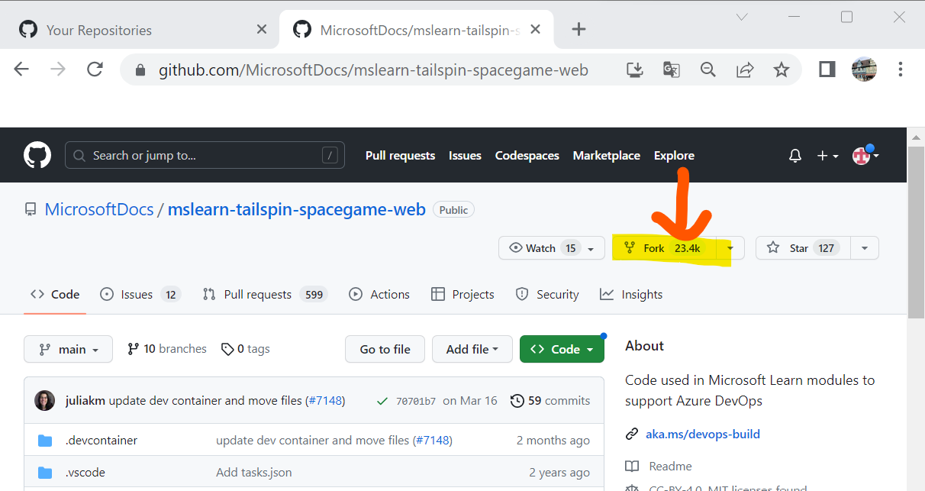View the 59 commits history
925x491 pixels.
(x=550, y=401)
